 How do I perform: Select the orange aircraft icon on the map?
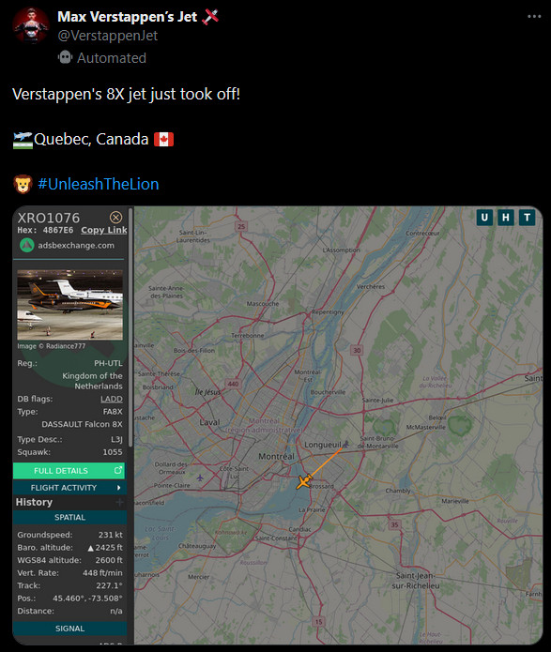pyautogui.click(x=305, y=481)
